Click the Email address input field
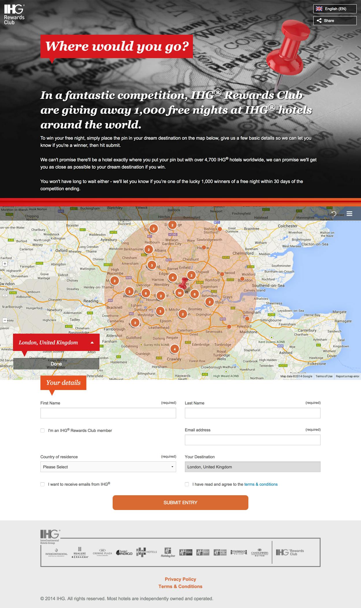Screen dimensions: 361x608 (253, 440)
